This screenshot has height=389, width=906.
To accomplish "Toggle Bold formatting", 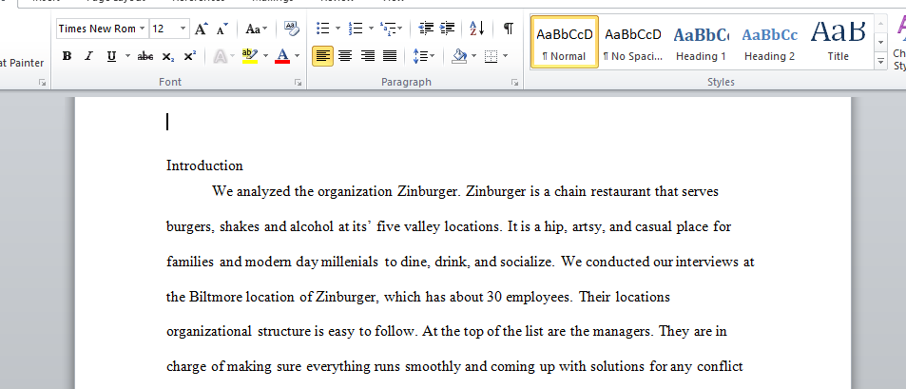I will 67,56.
